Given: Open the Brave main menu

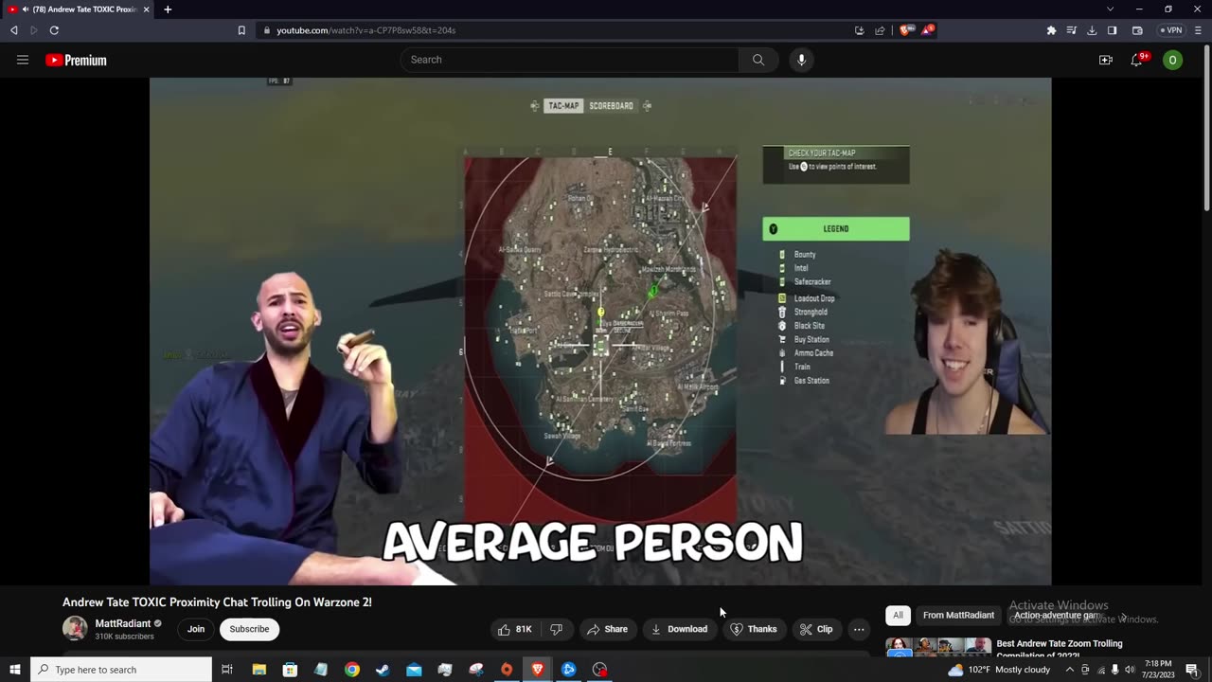Looking at the screenshot, I should pyautogui.click(x=1199, y=30).
